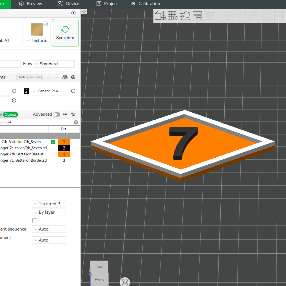This screenshot has height=286, width=286.
Task: Open the compare presets icon beside Advanced
Action: pos(73,114)
